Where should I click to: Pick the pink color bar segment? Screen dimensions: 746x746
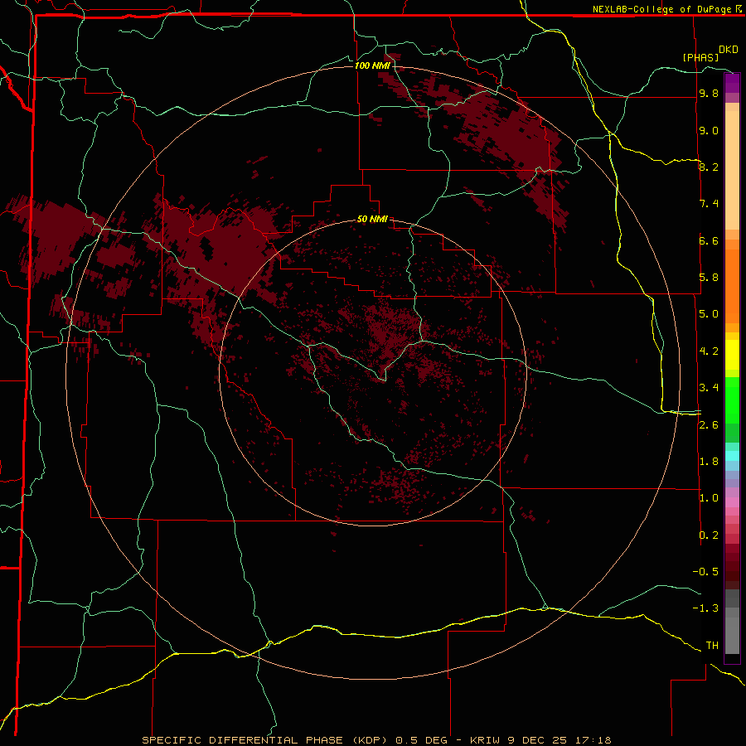pos(732,502)
